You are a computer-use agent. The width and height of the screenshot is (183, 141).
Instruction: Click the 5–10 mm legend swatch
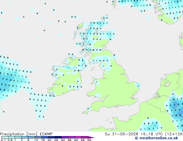coord(31,137)
